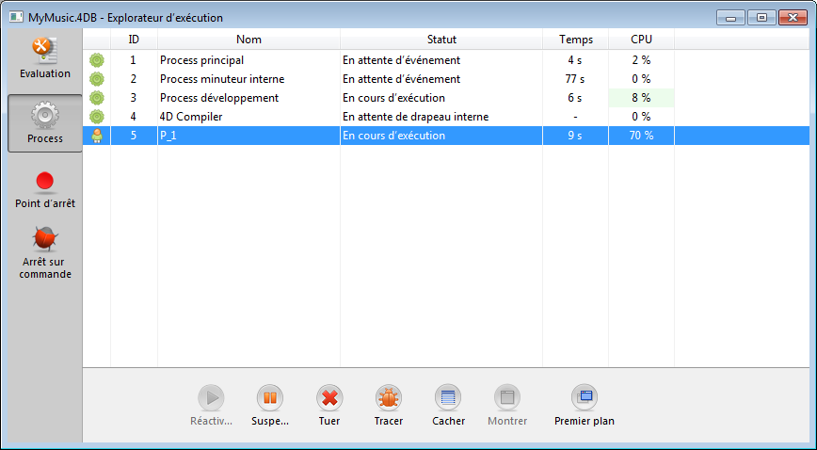
Task: Click green gear icon of Process principal
Action: point(97,60)
